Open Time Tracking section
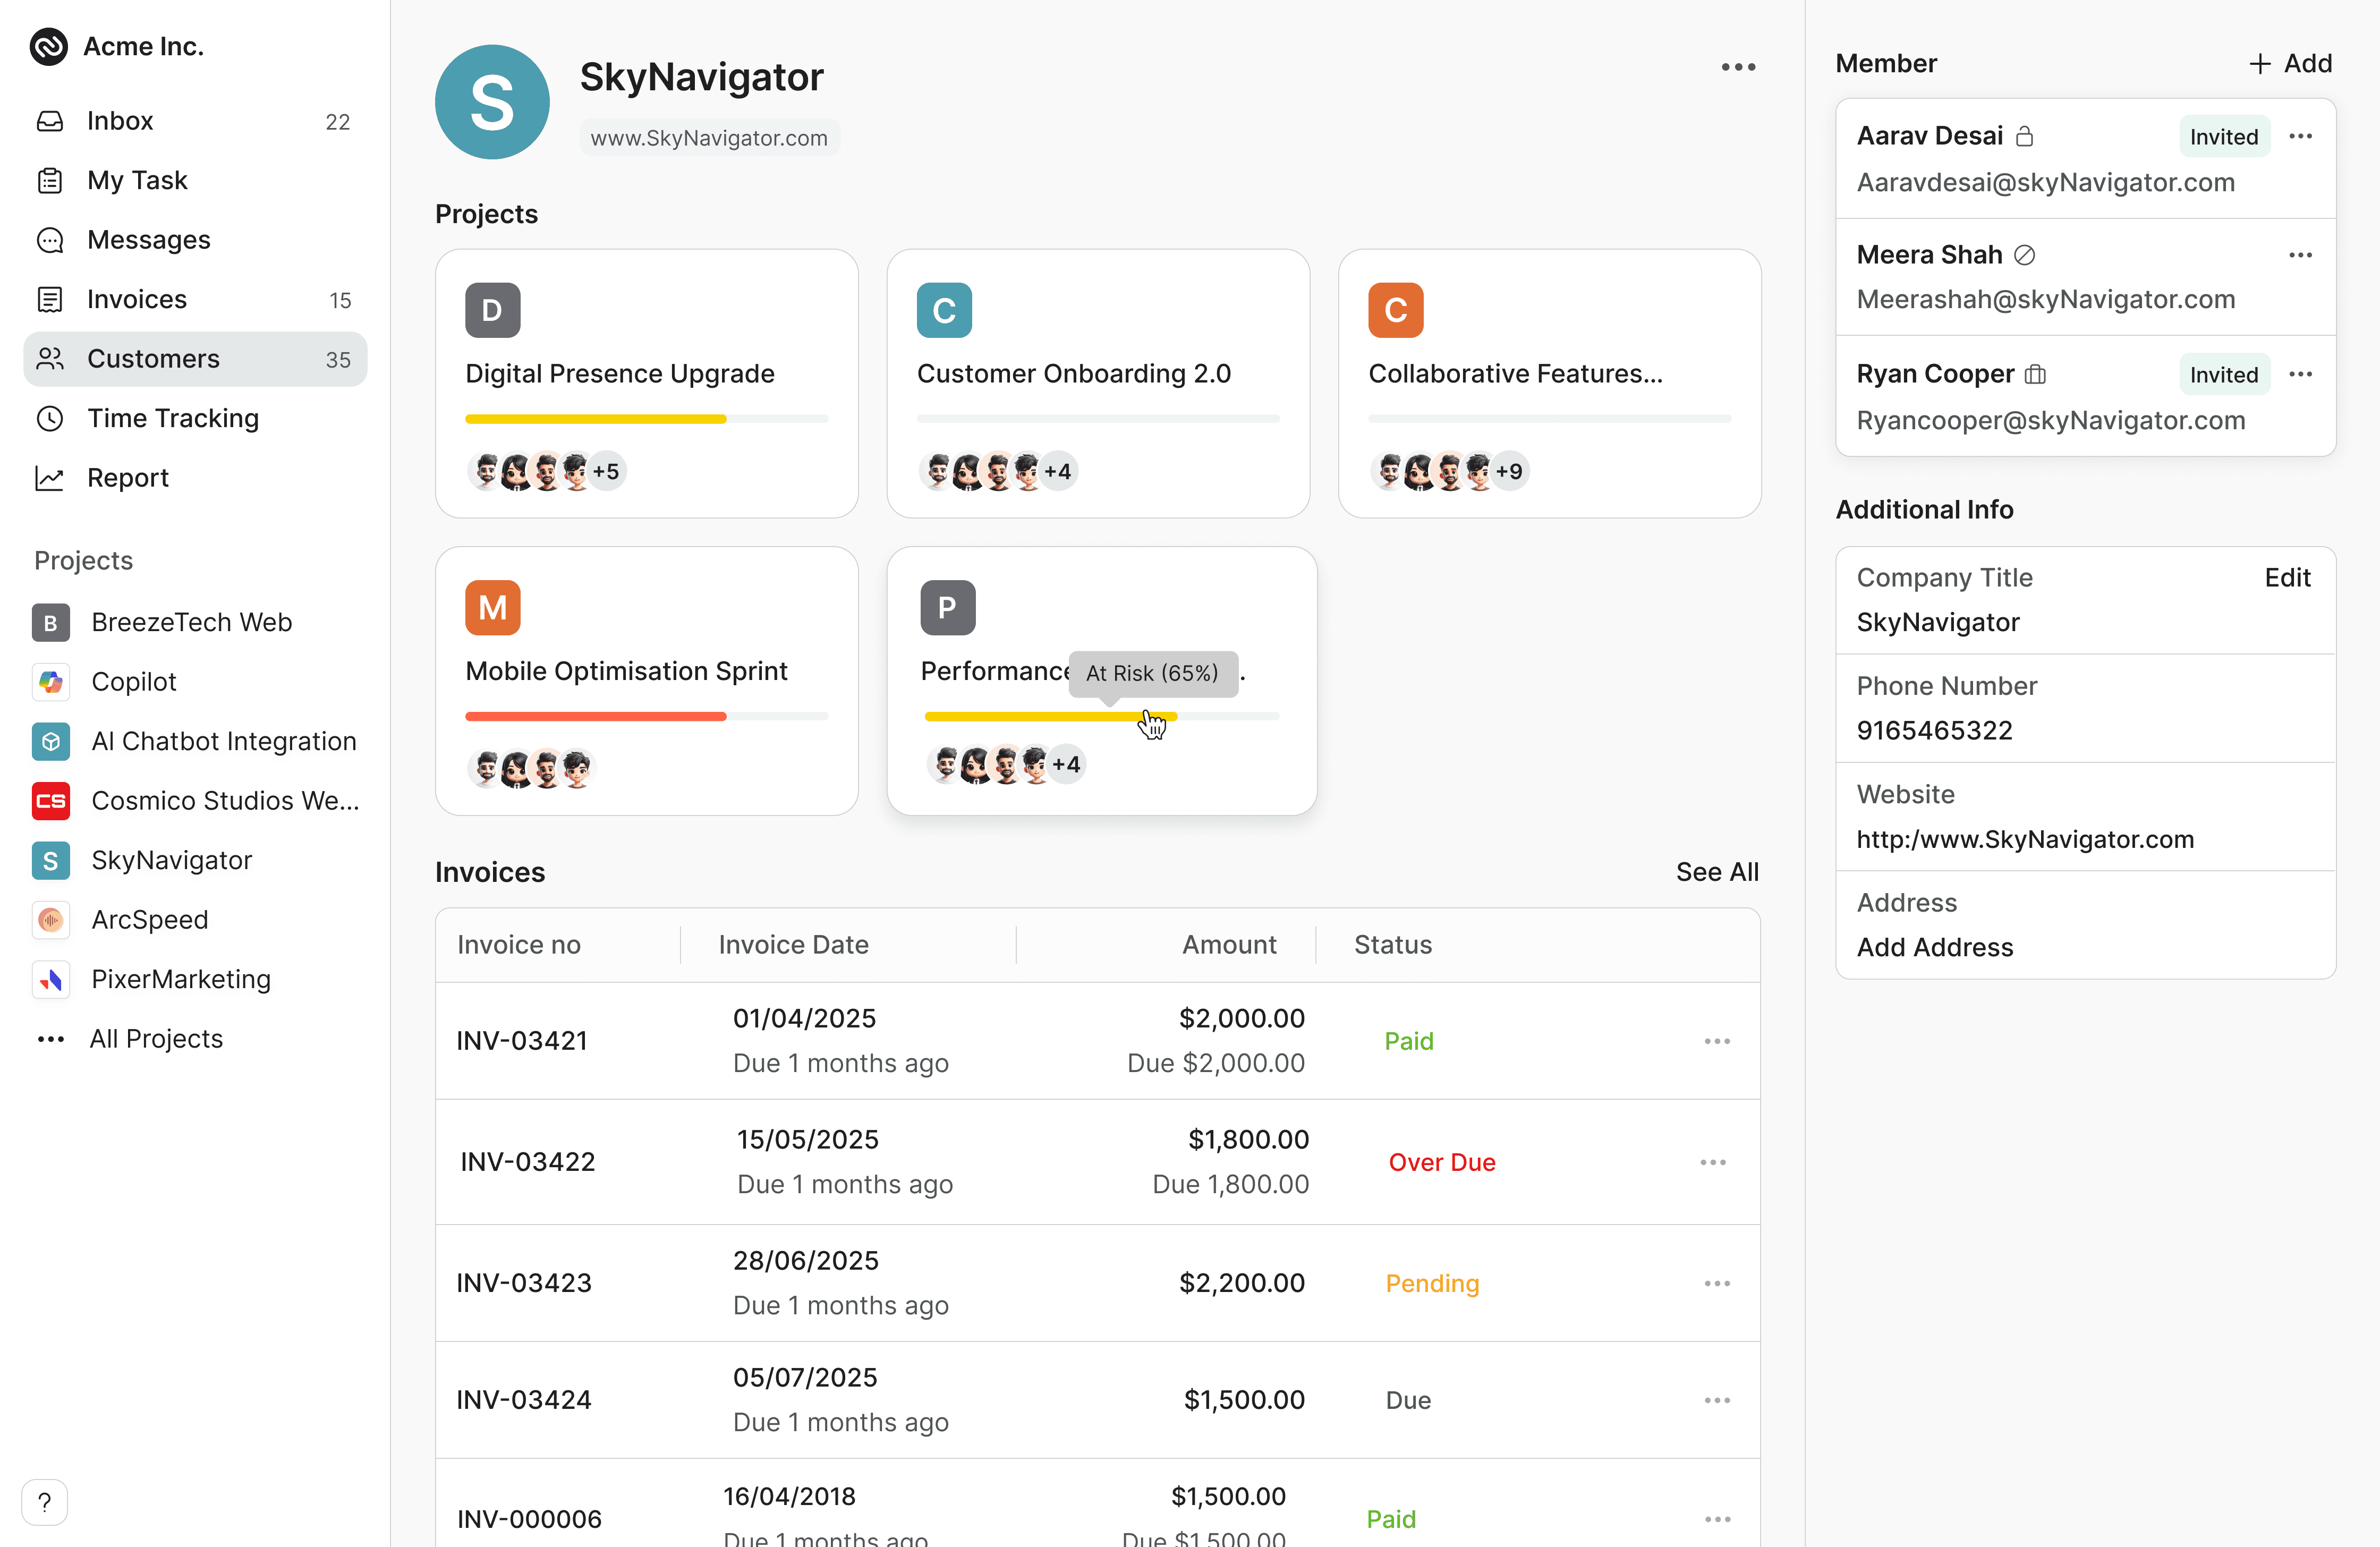Viewport: 2380px width, 1547px height. click(172, 418)
